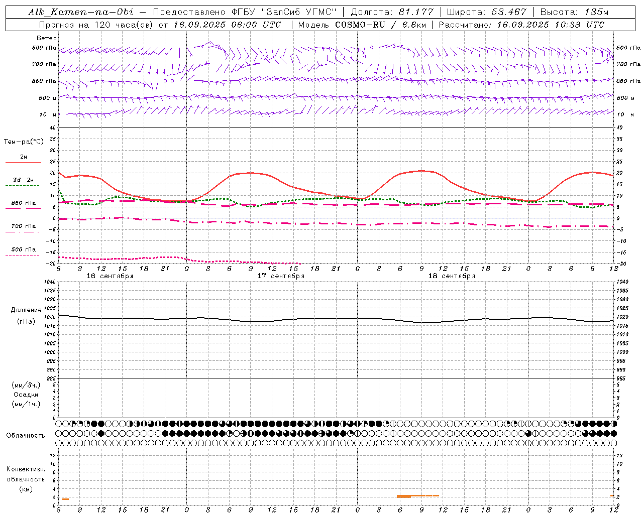The height and width of the screenshot is (514, 643).
Task: Click the forecast length text Прогноз на 120 часа(ов)
Action: [x=96, y=25]
